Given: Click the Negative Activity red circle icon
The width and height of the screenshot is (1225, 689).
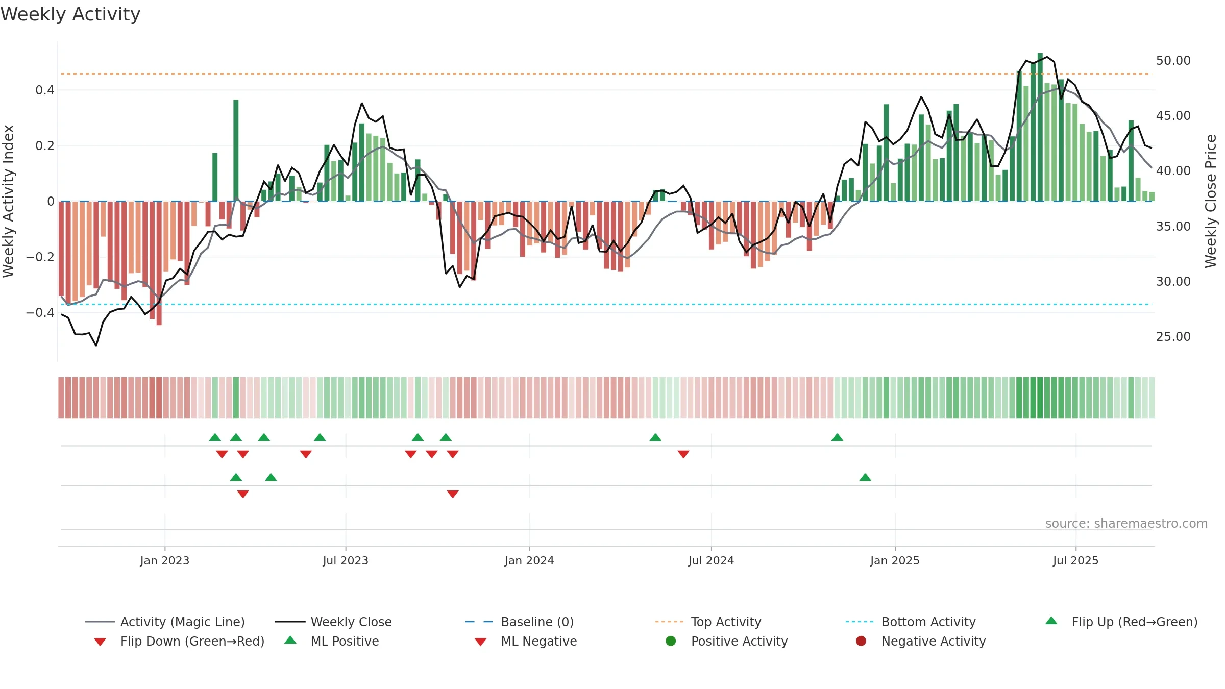Looking at the screenshot, I should [861, 641].
